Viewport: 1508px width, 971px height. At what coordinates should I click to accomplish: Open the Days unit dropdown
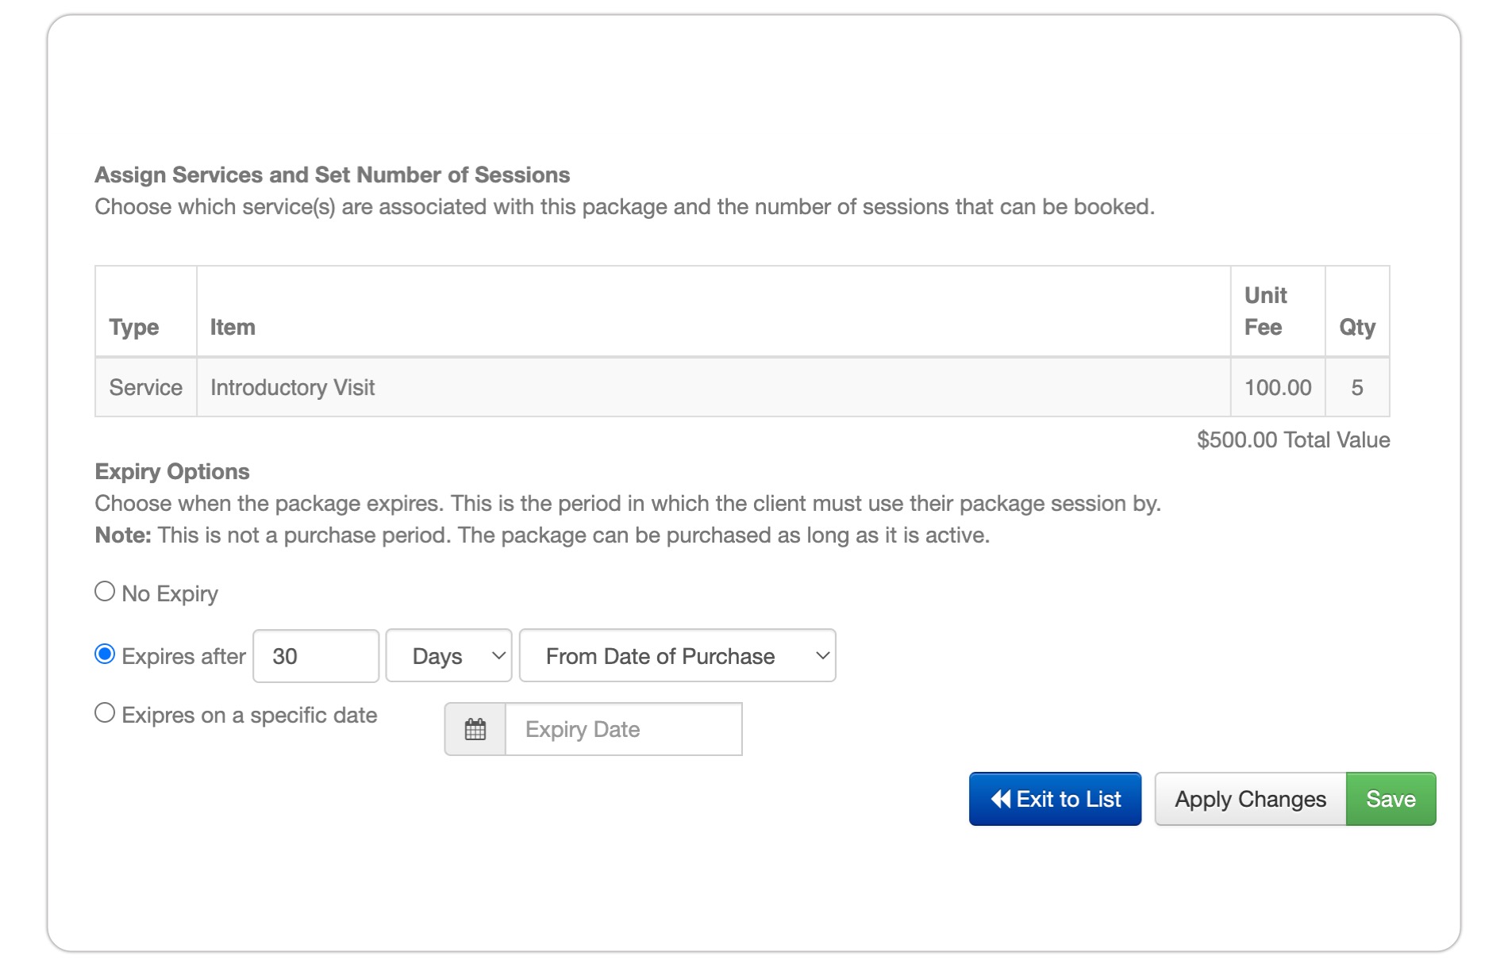coord(449,655)
